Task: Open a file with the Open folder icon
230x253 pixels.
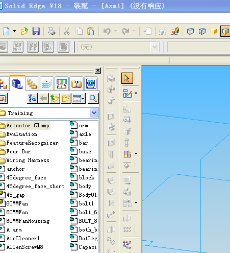Action: click(24, 31)
